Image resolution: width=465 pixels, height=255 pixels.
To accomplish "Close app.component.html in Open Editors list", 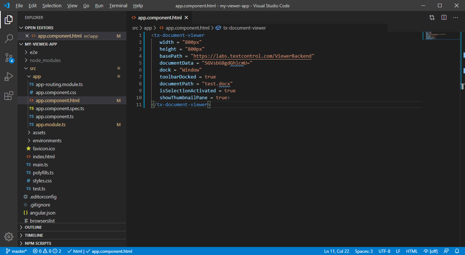I will [x=27, y=36].
